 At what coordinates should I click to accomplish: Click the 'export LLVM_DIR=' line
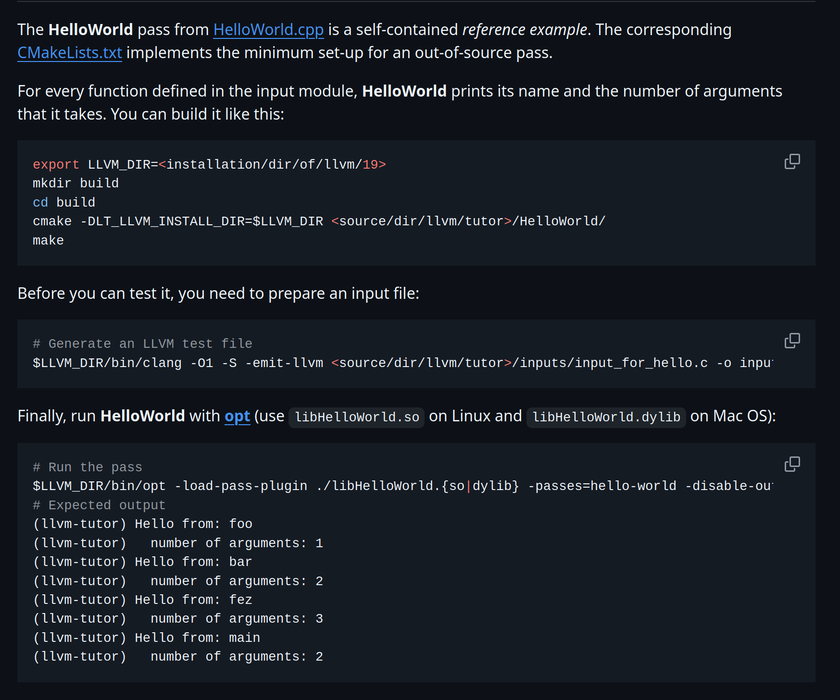pos(209,165)
